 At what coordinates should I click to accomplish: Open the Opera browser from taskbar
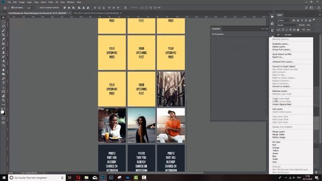point(78,177)
